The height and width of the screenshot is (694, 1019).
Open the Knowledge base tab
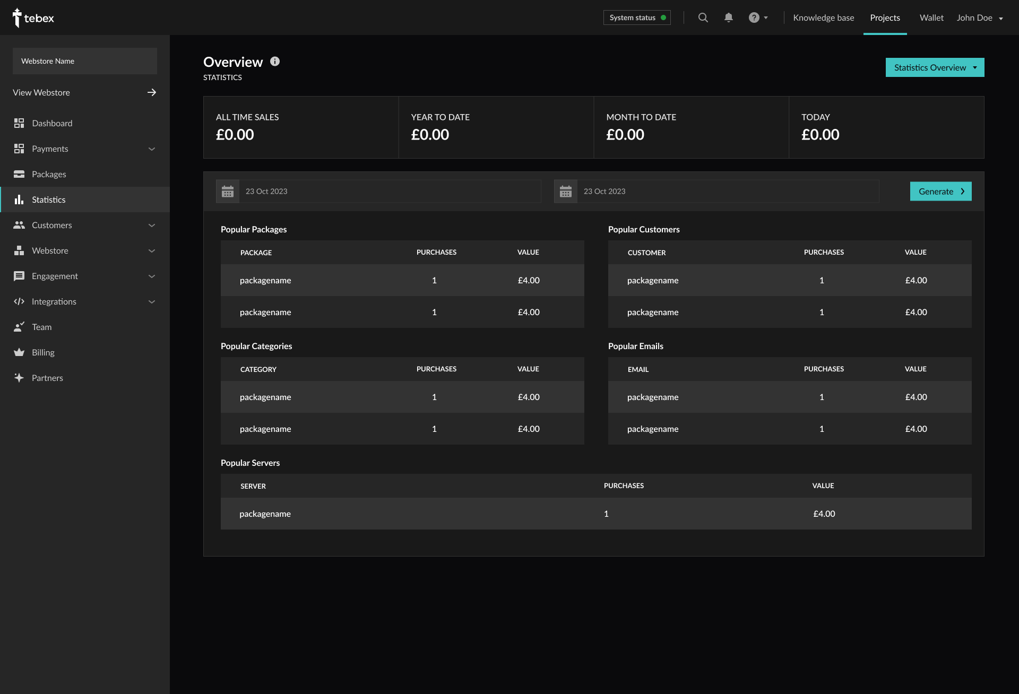[823, 18]
